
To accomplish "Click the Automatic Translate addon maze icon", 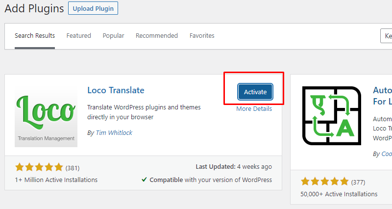I will pos(332,116).
